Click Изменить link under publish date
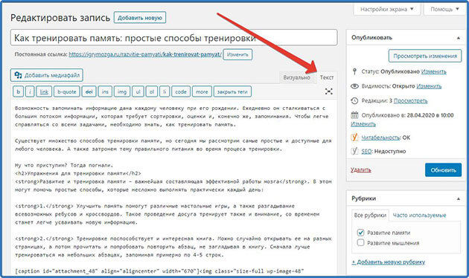The width and height of the screenshot is (469, 278). tap(363, 123)
